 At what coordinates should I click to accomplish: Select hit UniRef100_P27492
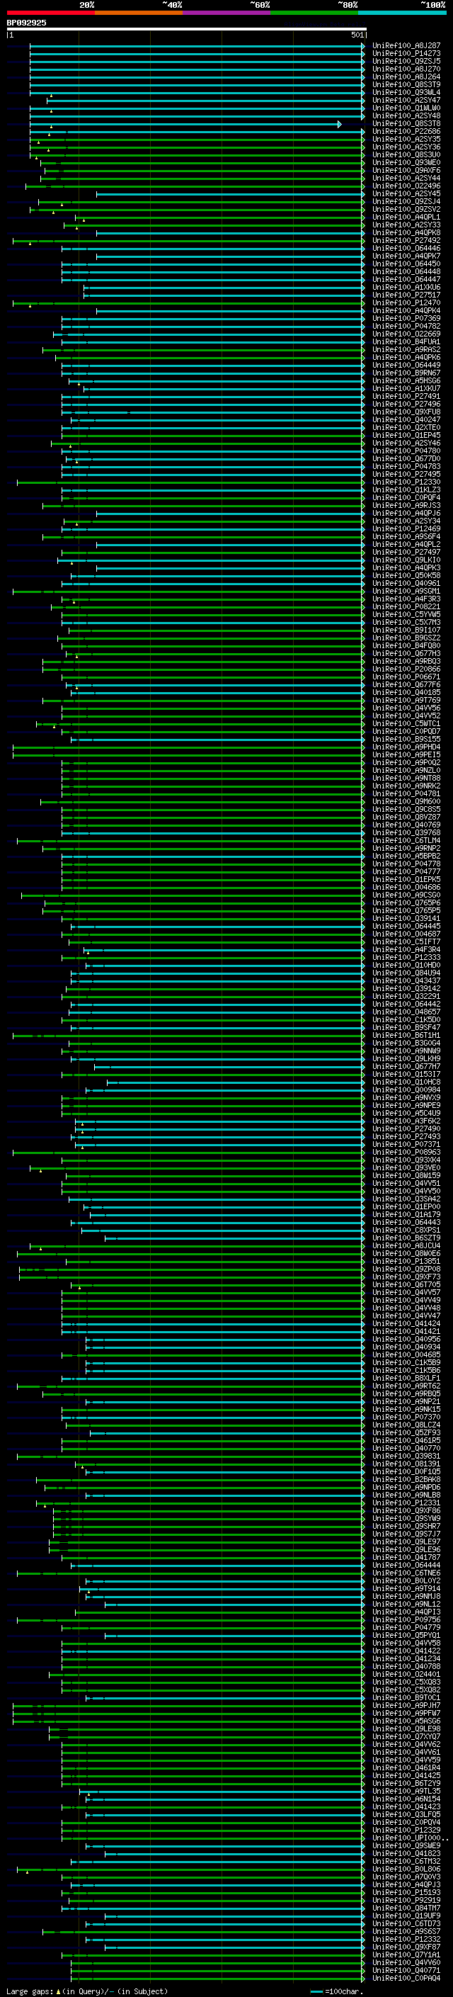(406, 240)
